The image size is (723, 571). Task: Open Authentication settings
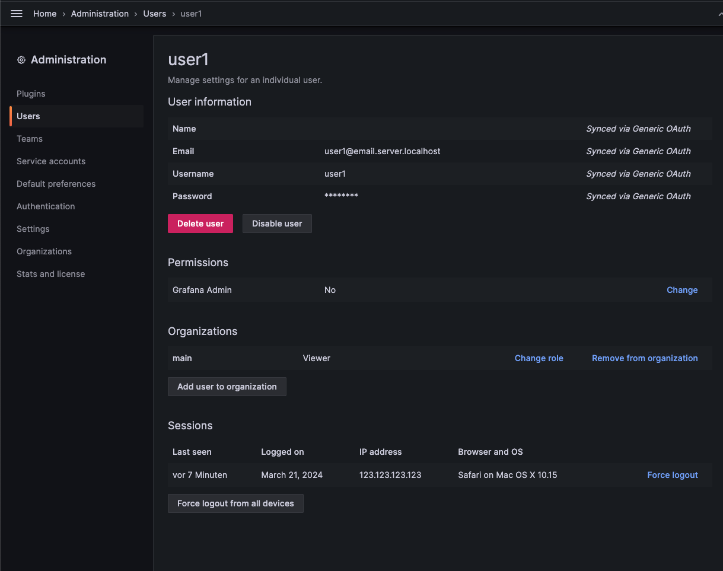46,206
